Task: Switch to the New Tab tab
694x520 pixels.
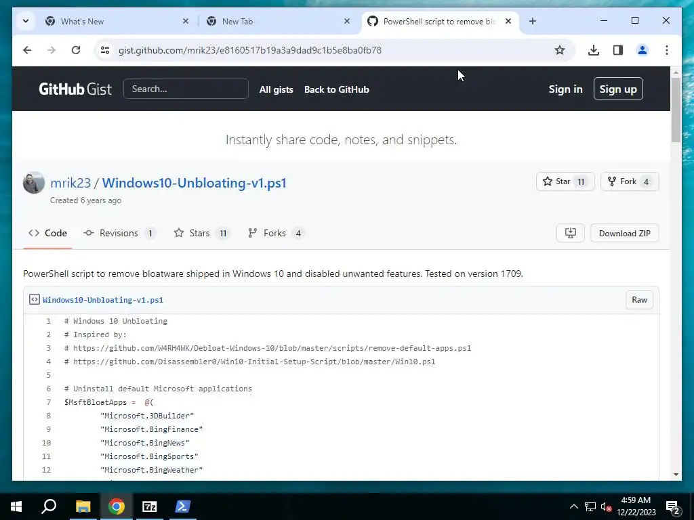Action: pyautogui.click(x=277, y=21)
